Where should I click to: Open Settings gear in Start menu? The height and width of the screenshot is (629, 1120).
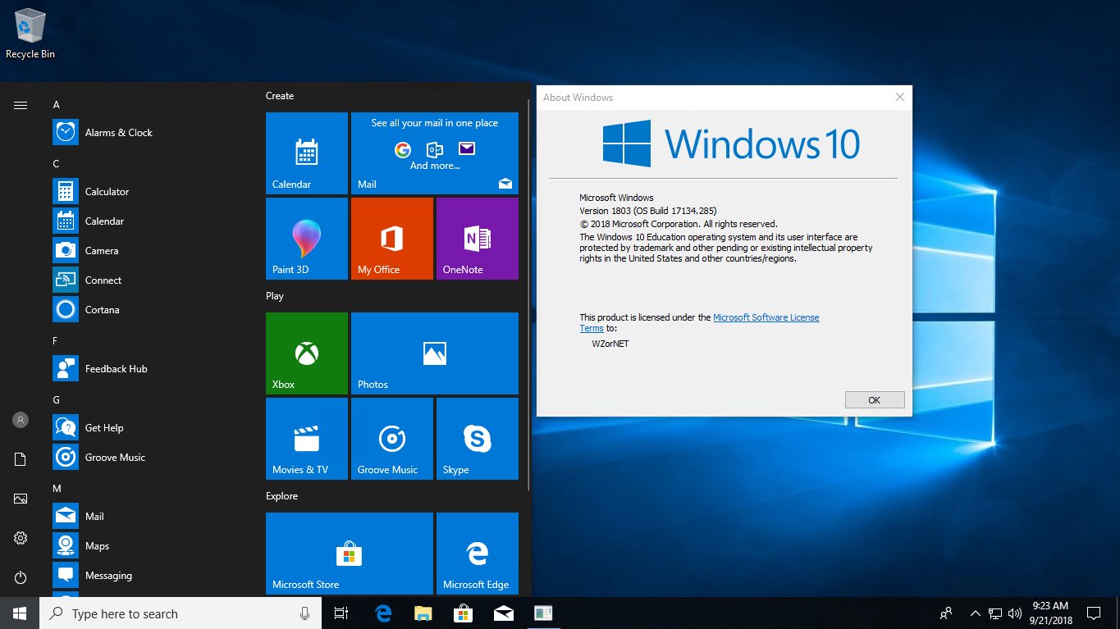(21, 538)
